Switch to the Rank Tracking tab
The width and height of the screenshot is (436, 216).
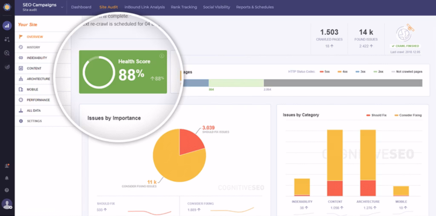[184, 7]
